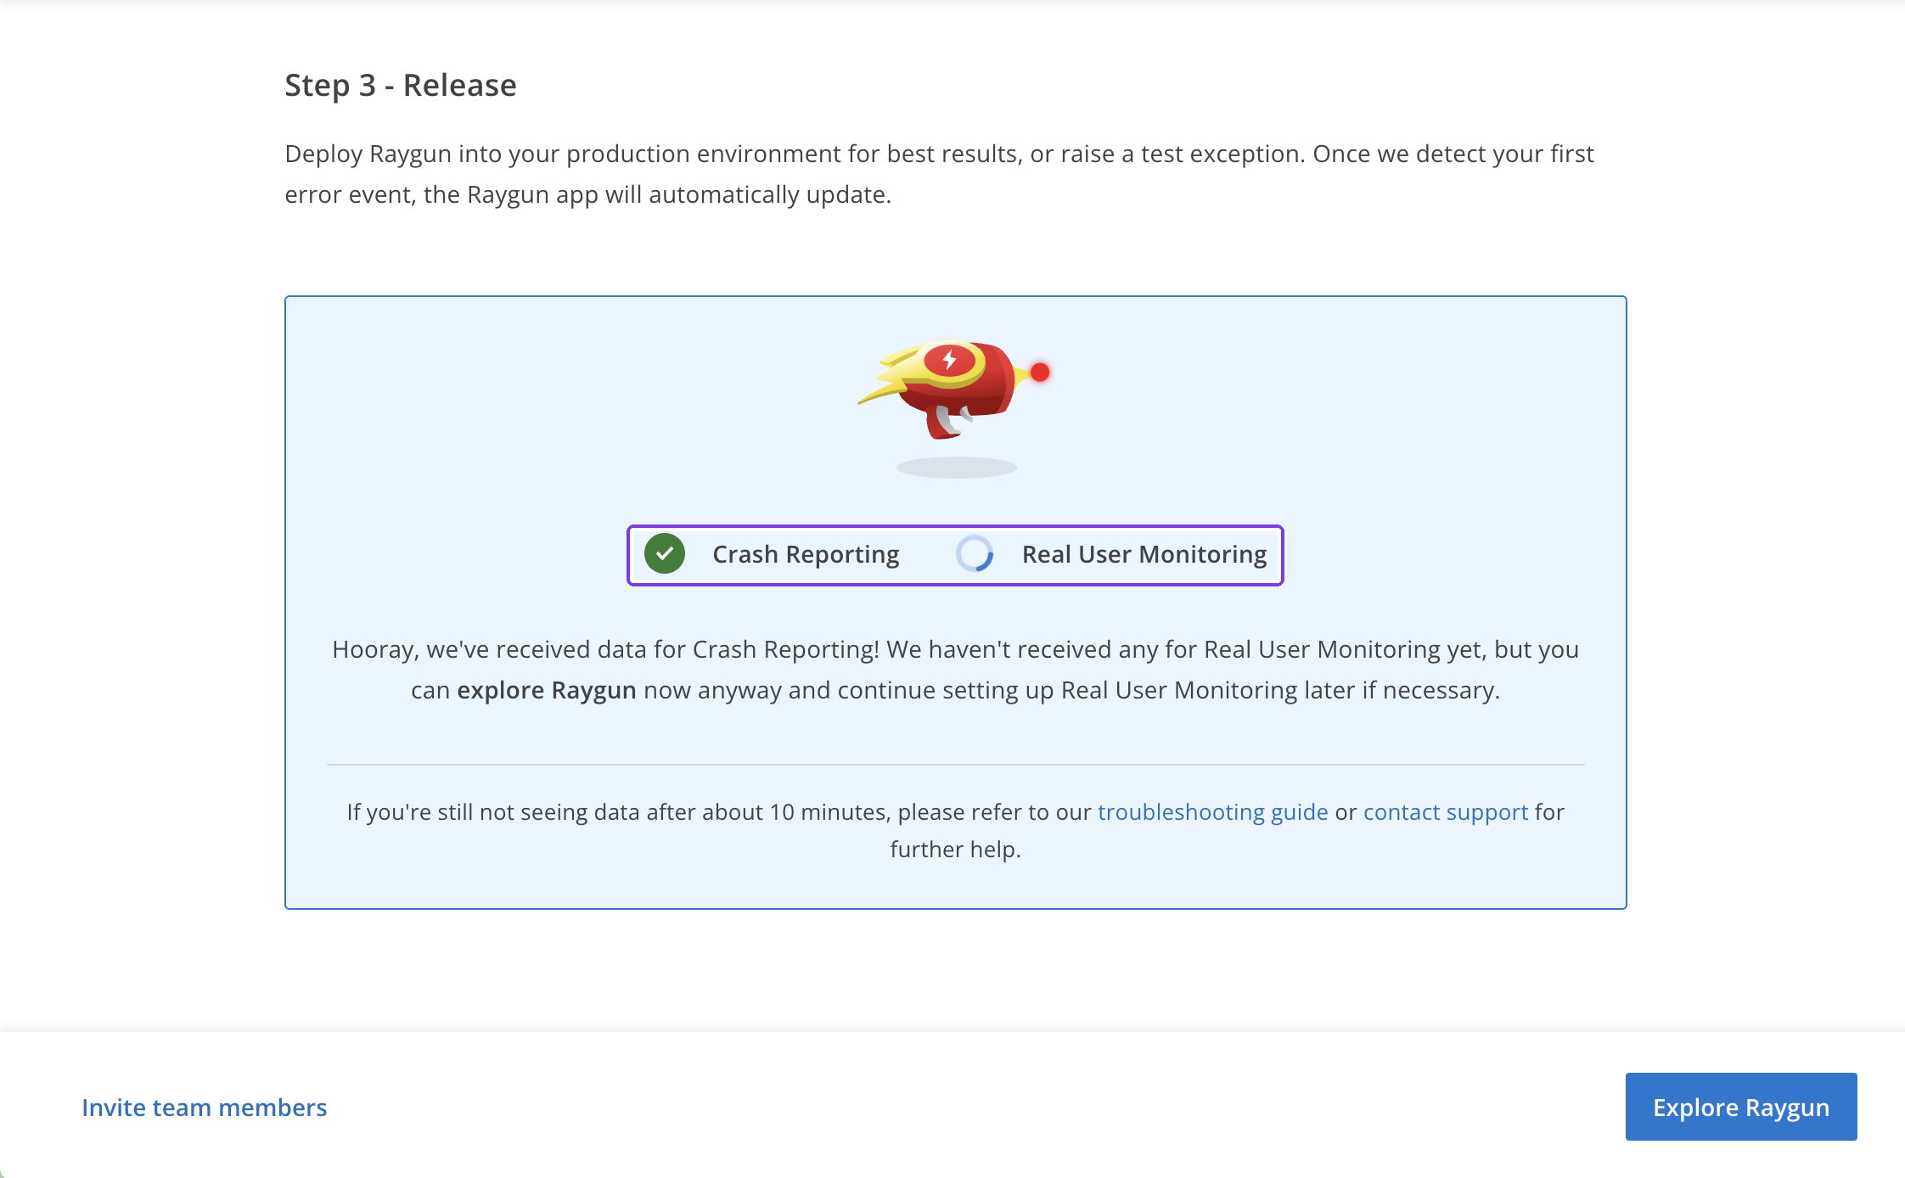Click the Deploy Raygun into production paragraph
The width and height of the screenshot is (1905, 1178).
pos(939,174)
